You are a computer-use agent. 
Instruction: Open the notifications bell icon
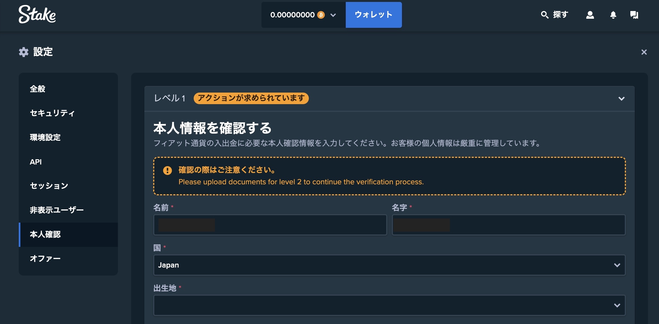(x=613, y=15)
